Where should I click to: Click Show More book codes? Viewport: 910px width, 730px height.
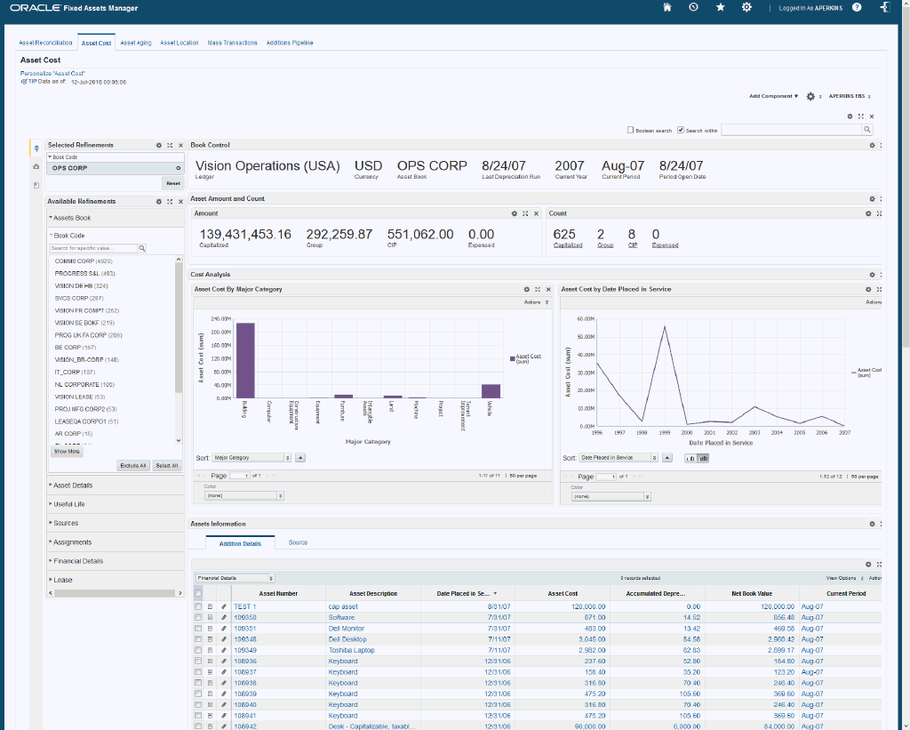point(67,451)
